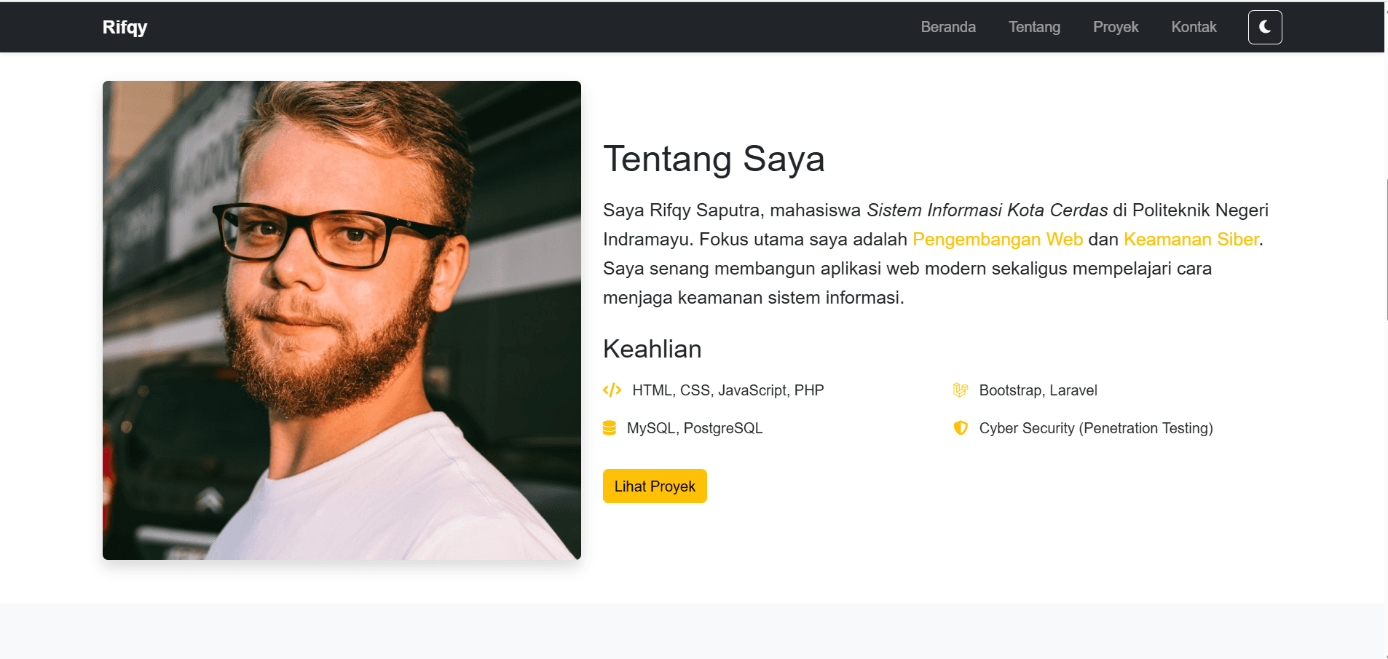Navigate to the Kontak section
This screenshot has height=659, width=1388.
click(x=1194, y=27)
